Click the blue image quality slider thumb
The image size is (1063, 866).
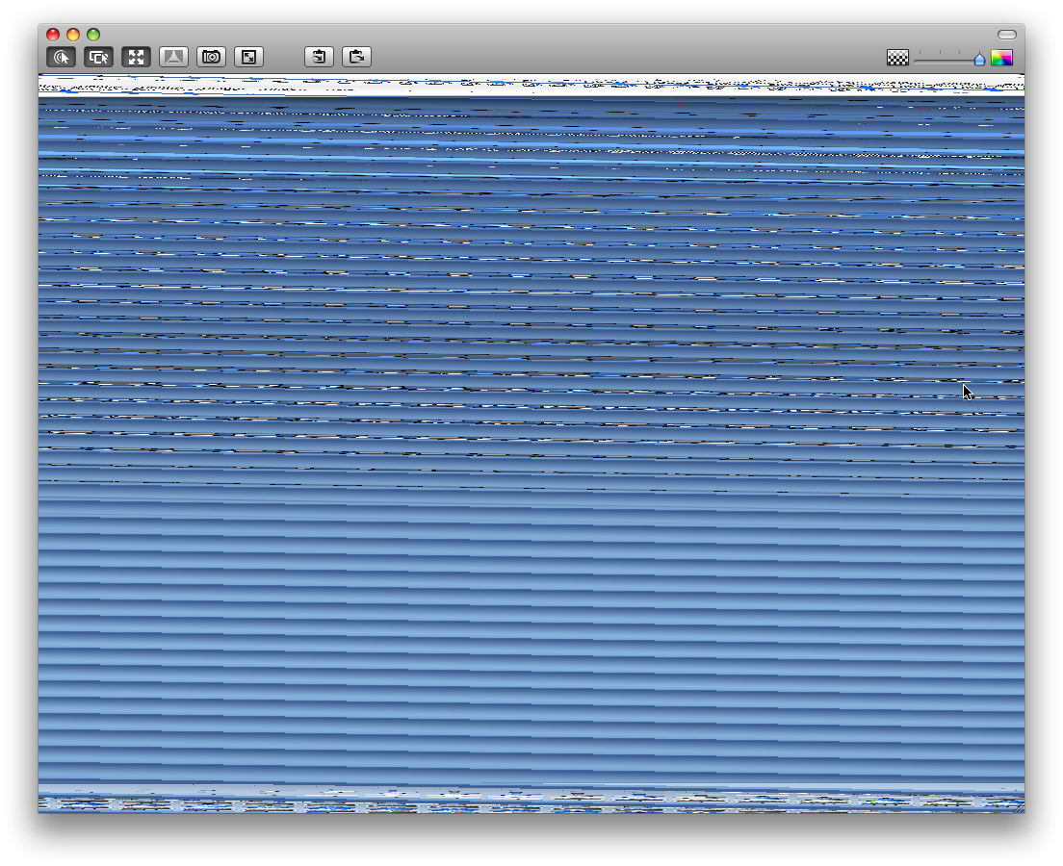(x=979, y=59)
